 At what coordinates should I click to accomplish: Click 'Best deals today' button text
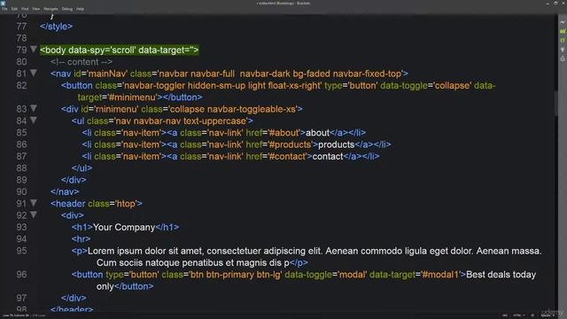(501, 275)
